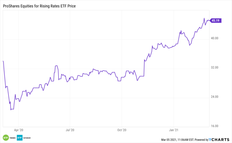The image size is (232, 143).
Task: Click the price line's lowest point in March 2020
Action: [11, 110]
